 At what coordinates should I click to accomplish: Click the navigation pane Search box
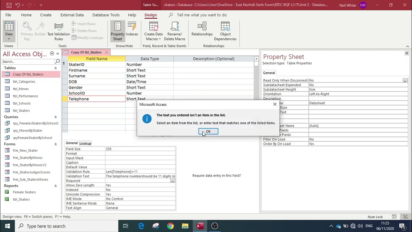pos(28,62)
